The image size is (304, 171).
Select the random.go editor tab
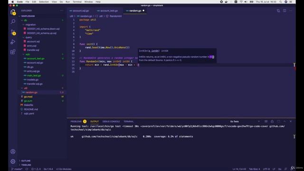[x=135, y=10]
